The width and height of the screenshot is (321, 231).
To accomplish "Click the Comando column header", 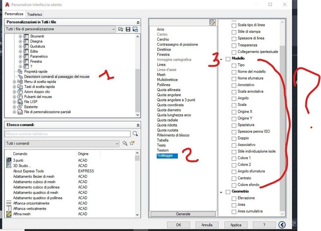I will point(20,154).
